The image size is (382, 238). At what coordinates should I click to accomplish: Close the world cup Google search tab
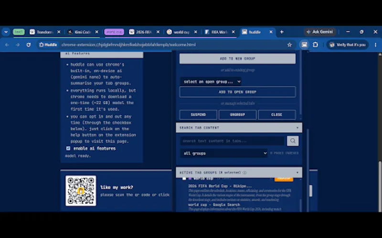195,32
